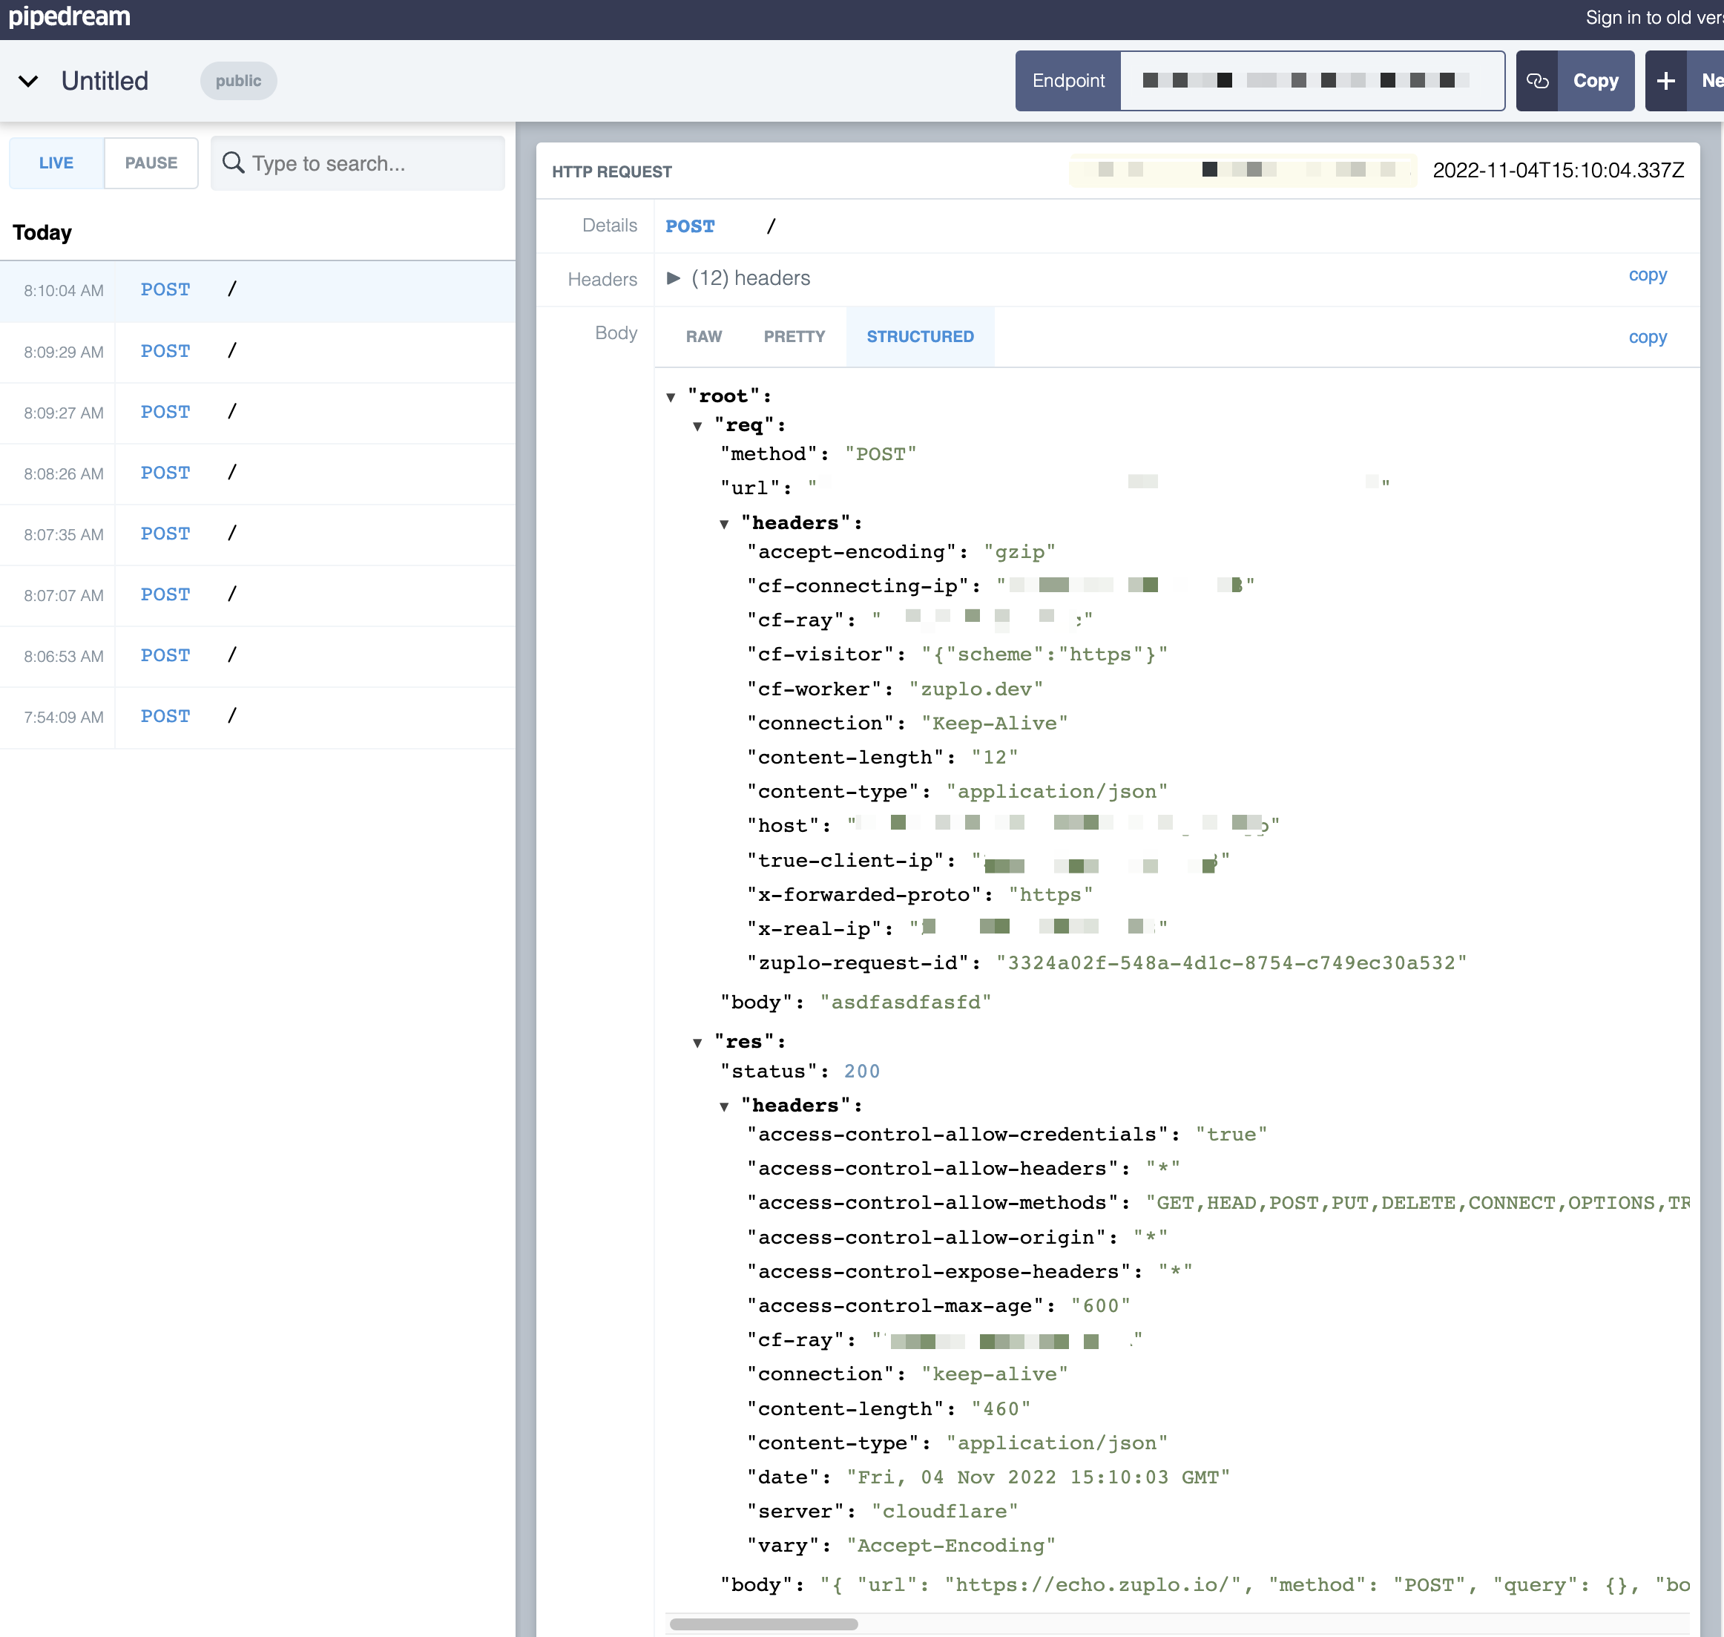Screen dimensions: 1724x1637
Task: Click the pipedream logo
Action: [70, 16]
